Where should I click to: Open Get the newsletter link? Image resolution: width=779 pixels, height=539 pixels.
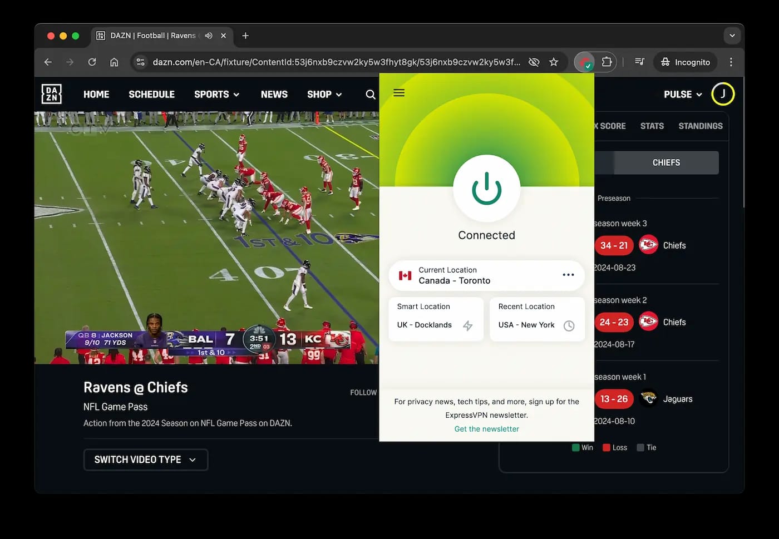coord(486,429)
